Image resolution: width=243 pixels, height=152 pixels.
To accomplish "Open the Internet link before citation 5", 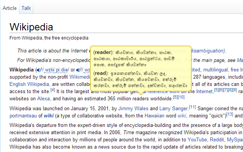I will (x=204, y=91).
